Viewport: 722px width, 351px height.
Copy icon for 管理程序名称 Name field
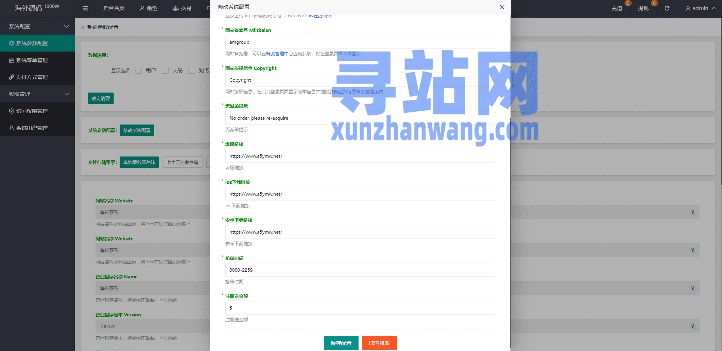[693, 288]
